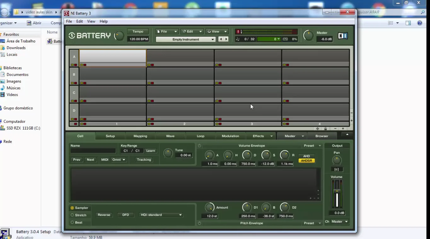Click waveform display reset X icon
The height and width of the screenshot is (239, 430).
pos(318,198)
